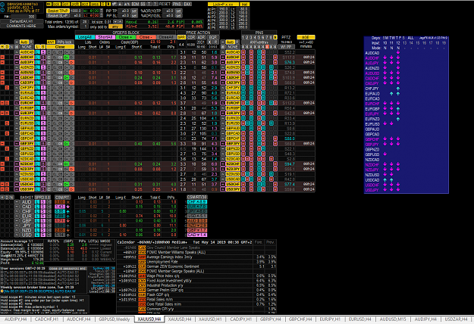The image size is (474, 324).
Task: Click the gray C button for JPY basket
Action: pyautogui.click(x=49, y=226)
